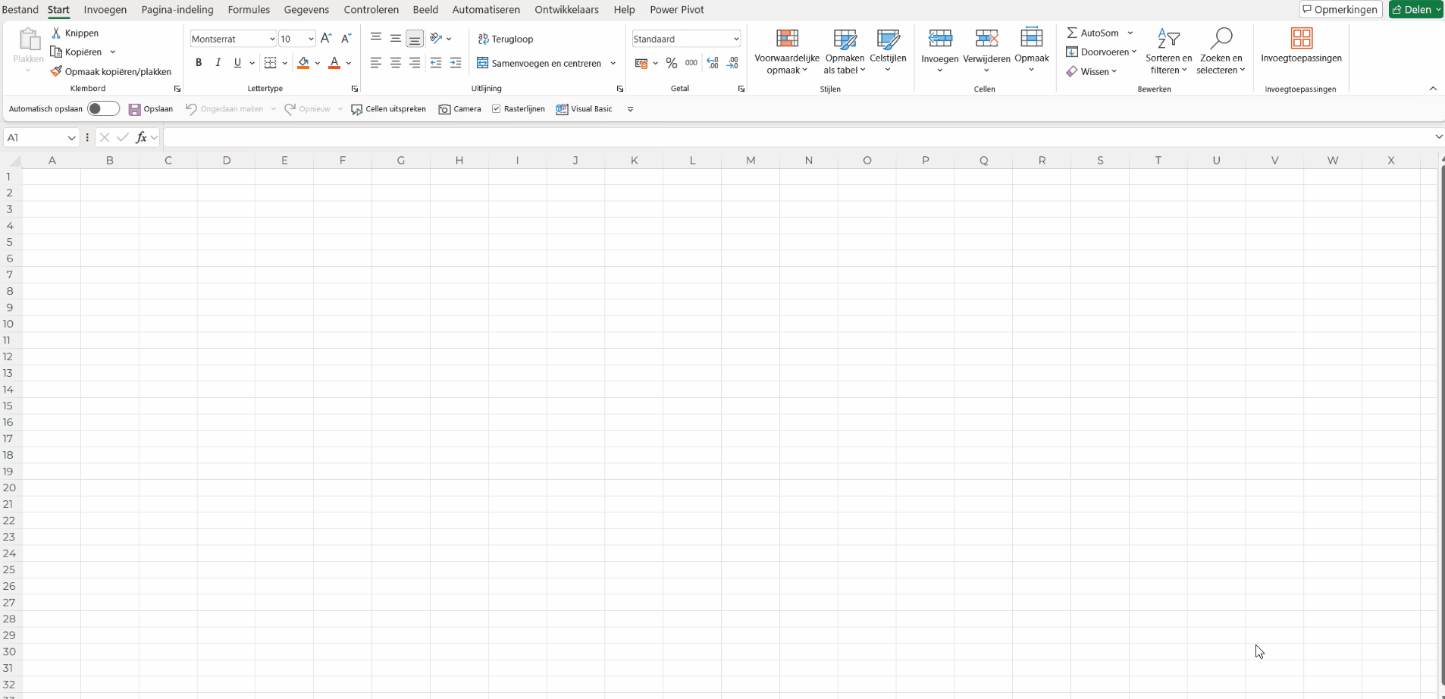Image resolution: width=1445 pixels, height=699 pixels.
Task: Switch to the Pagina-indeling tab
Action: [x=177, y=10]
